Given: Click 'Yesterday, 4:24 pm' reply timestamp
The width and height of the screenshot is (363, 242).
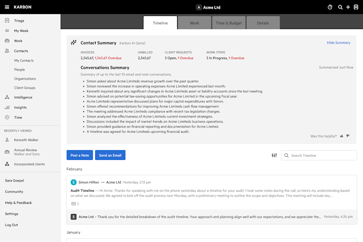Looking at the screenshot, I should (338, 217).
